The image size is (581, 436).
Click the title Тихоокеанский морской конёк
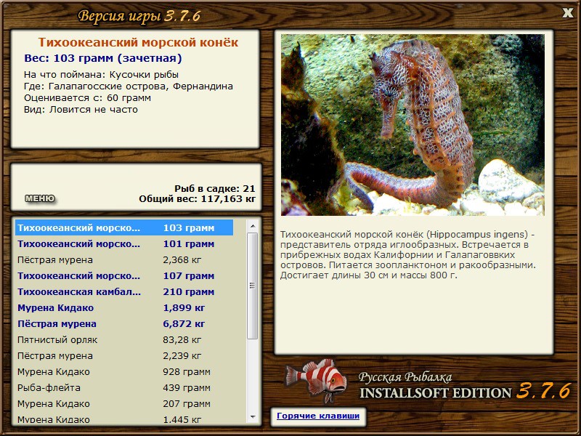138,42
